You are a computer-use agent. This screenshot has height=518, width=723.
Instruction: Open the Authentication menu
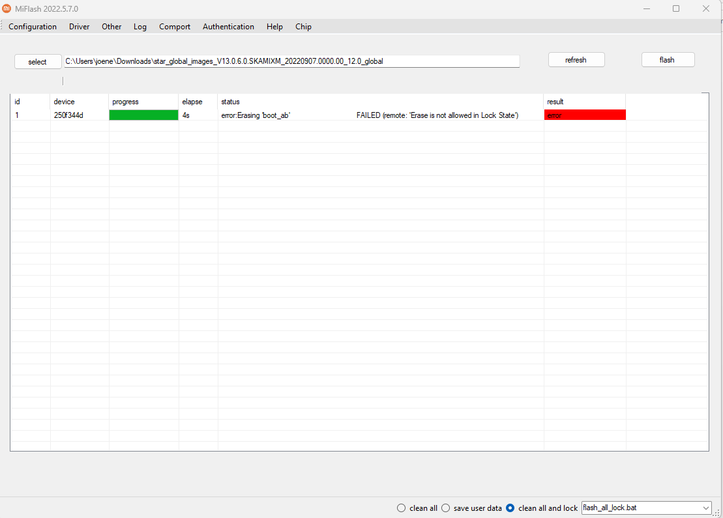(x=228, y=27)
